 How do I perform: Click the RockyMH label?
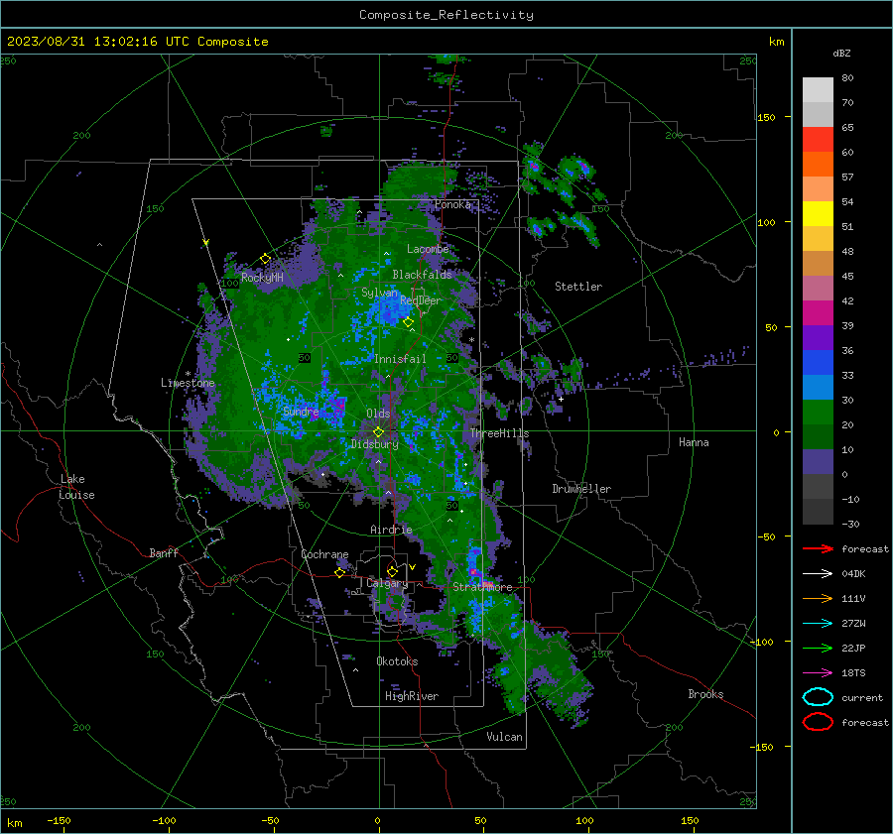click(x=262, y=278)
